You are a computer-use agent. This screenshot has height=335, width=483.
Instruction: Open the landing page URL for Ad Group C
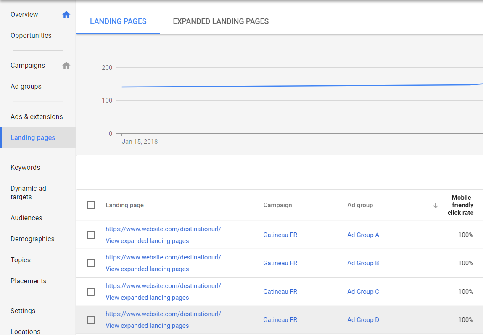tap(163, 286)
